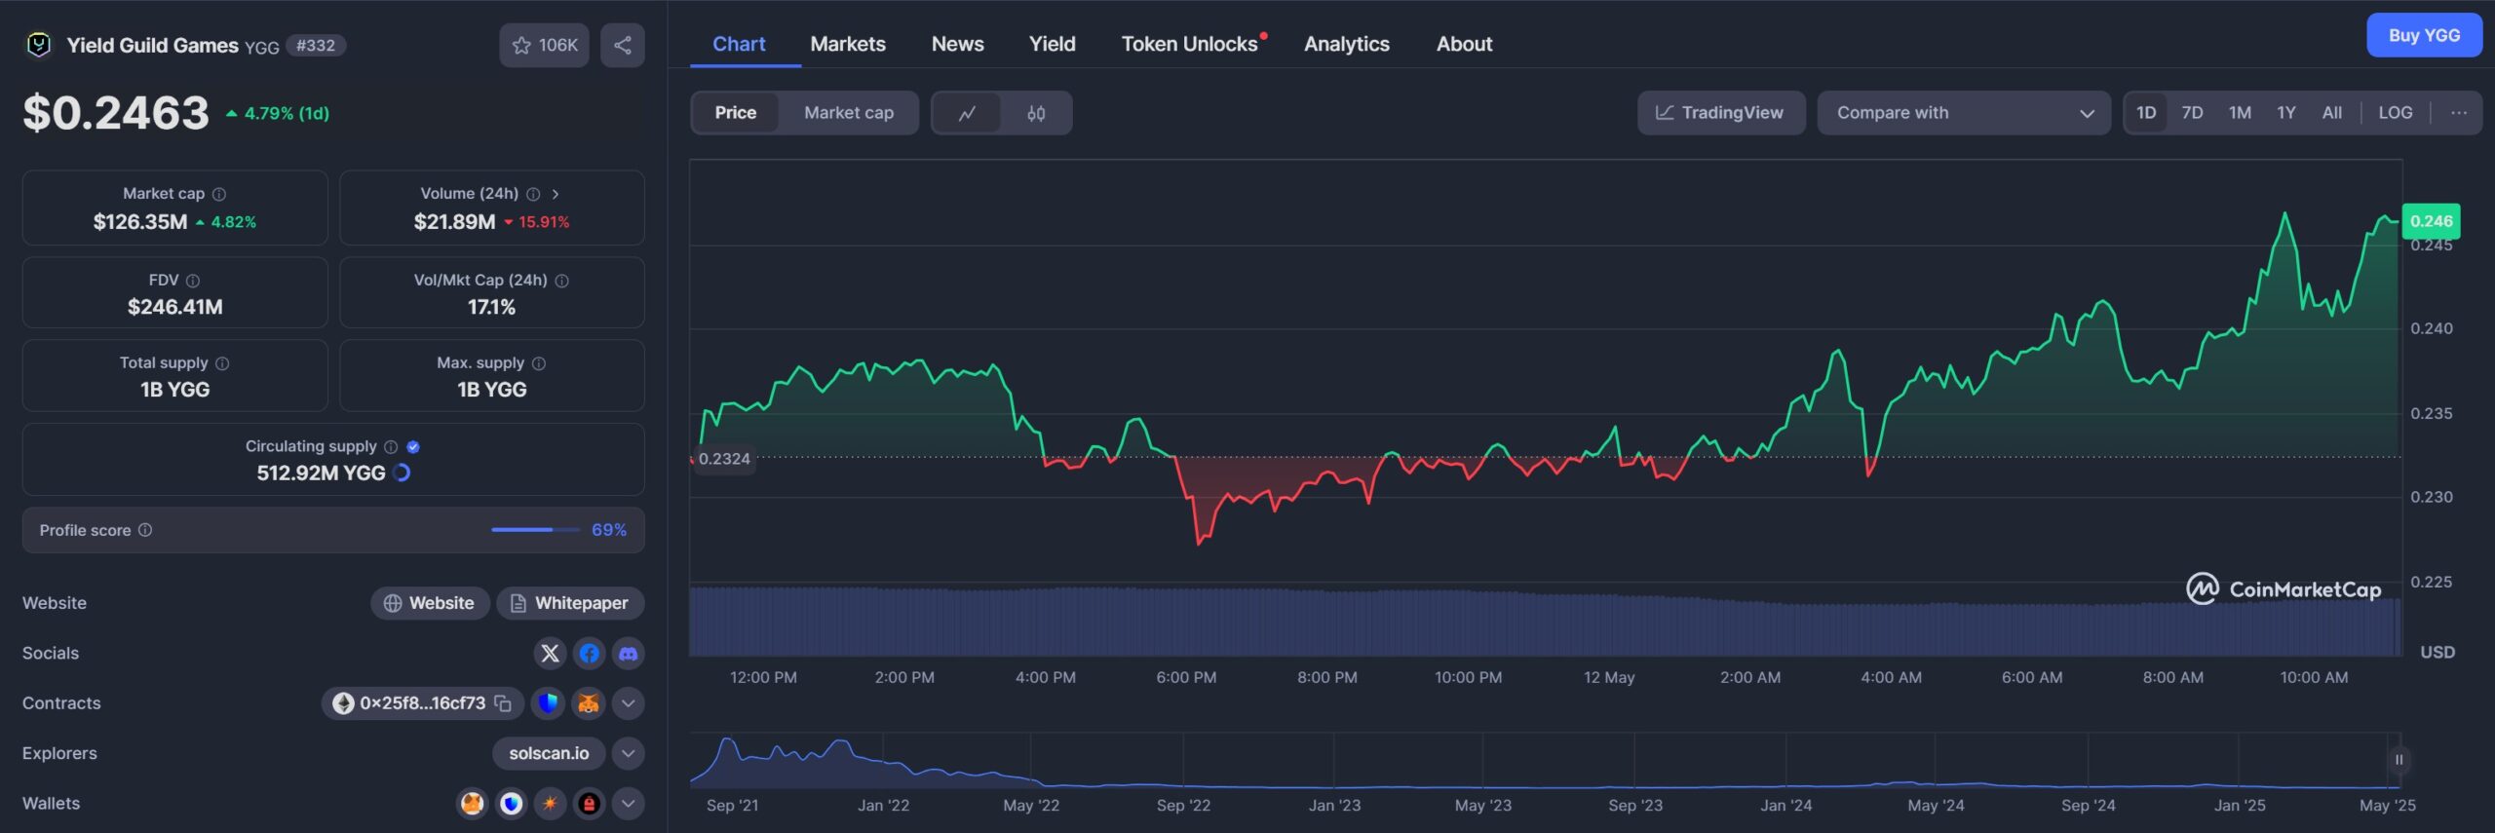The width and height of the screenshot is (2495, 833).
Task: Click the 4.79% (1d) change indicator
Action: 278,113
